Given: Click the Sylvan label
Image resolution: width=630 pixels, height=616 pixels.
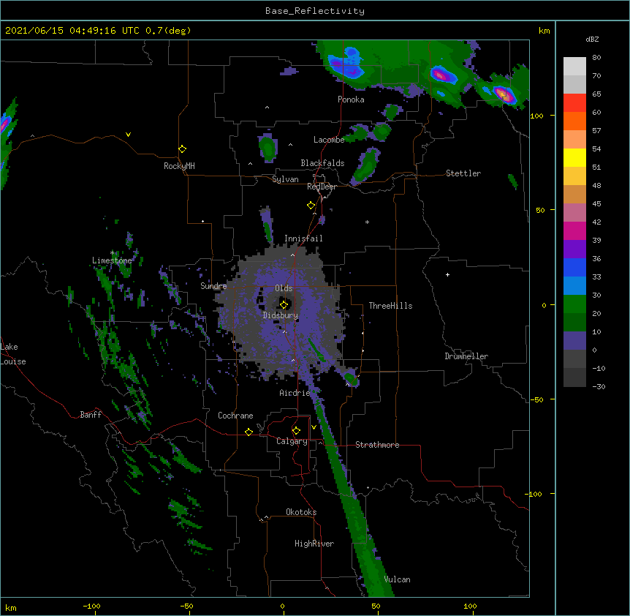Looking at the screenshot, I should [x=285, y=179].
